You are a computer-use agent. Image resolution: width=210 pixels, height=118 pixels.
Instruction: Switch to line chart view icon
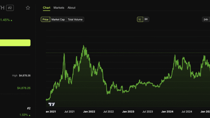tap(140, 19)
